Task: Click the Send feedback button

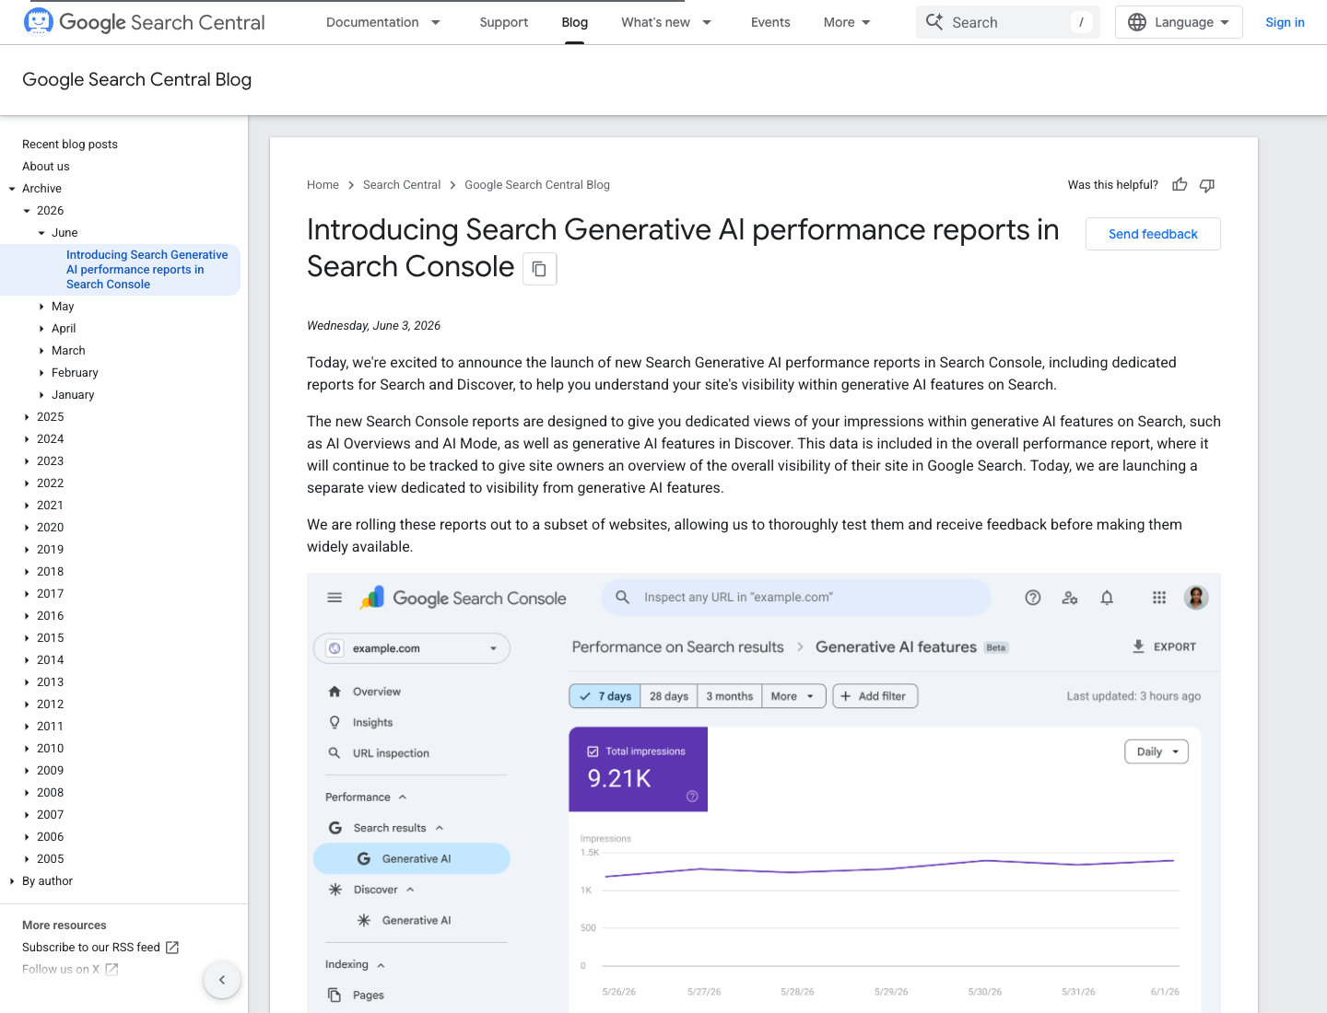Action: point(1153,234)
